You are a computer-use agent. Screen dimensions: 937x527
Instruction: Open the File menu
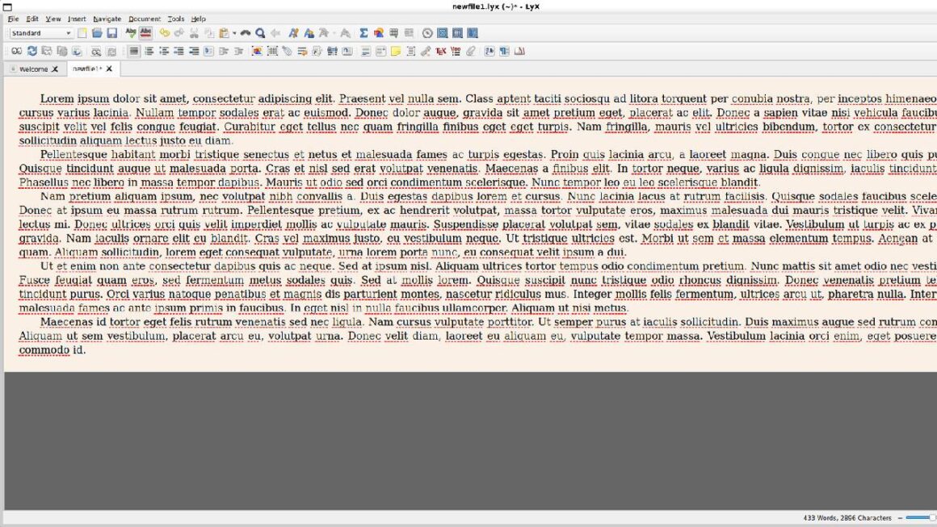(x=13, y=19)
